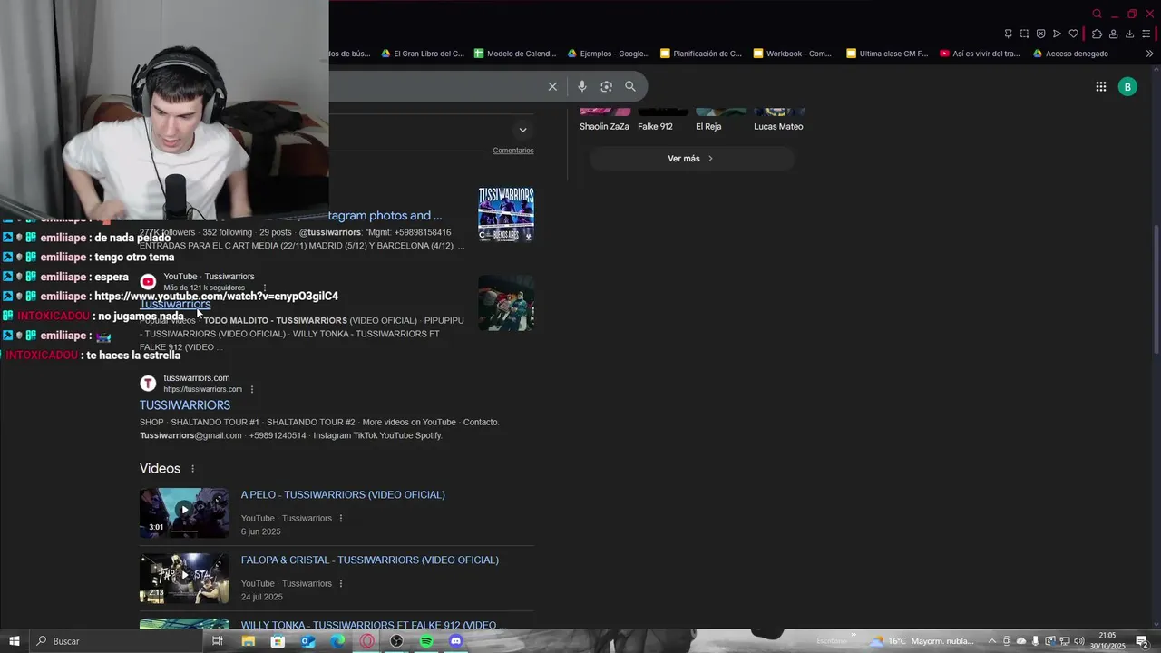Open Planificación de C... bookmark folder
This screenshot has width=1161, height=653.
[x=701, y=54]
